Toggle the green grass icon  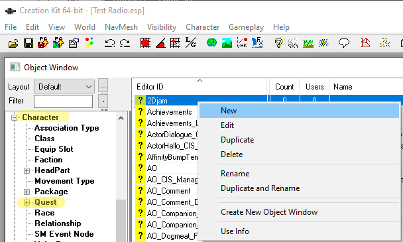[x=308, y=43]
